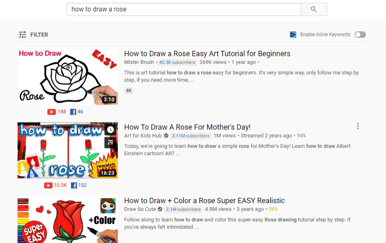Click '4.8M views' text
Screen dimensions: 386x243
coord(218,209)
